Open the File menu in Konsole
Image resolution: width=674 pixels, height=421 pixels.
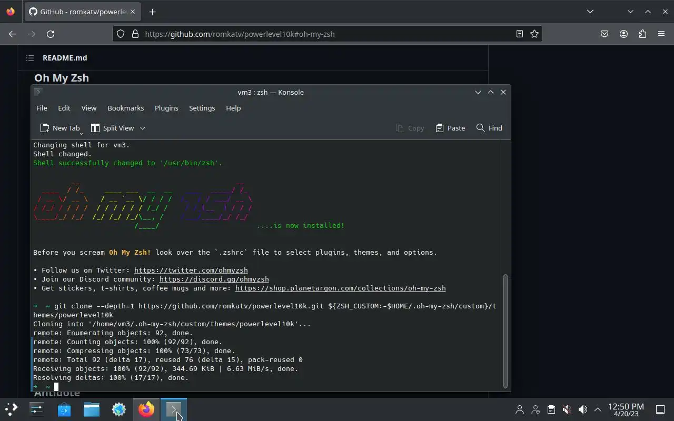coord(42,108)
